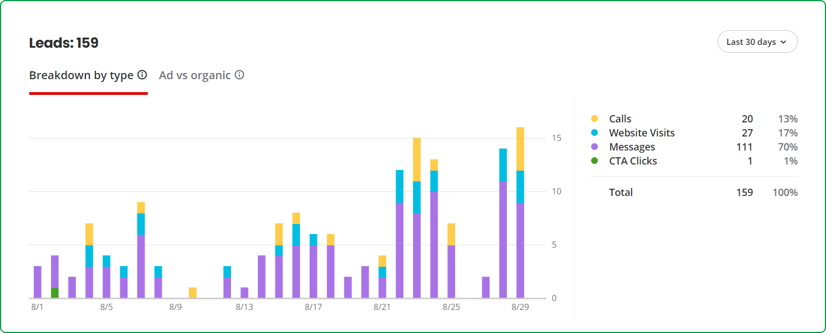The image size is (826, 333).
Task: Select the green CTA Clicks bar segment
Action: tap(55, 293)
